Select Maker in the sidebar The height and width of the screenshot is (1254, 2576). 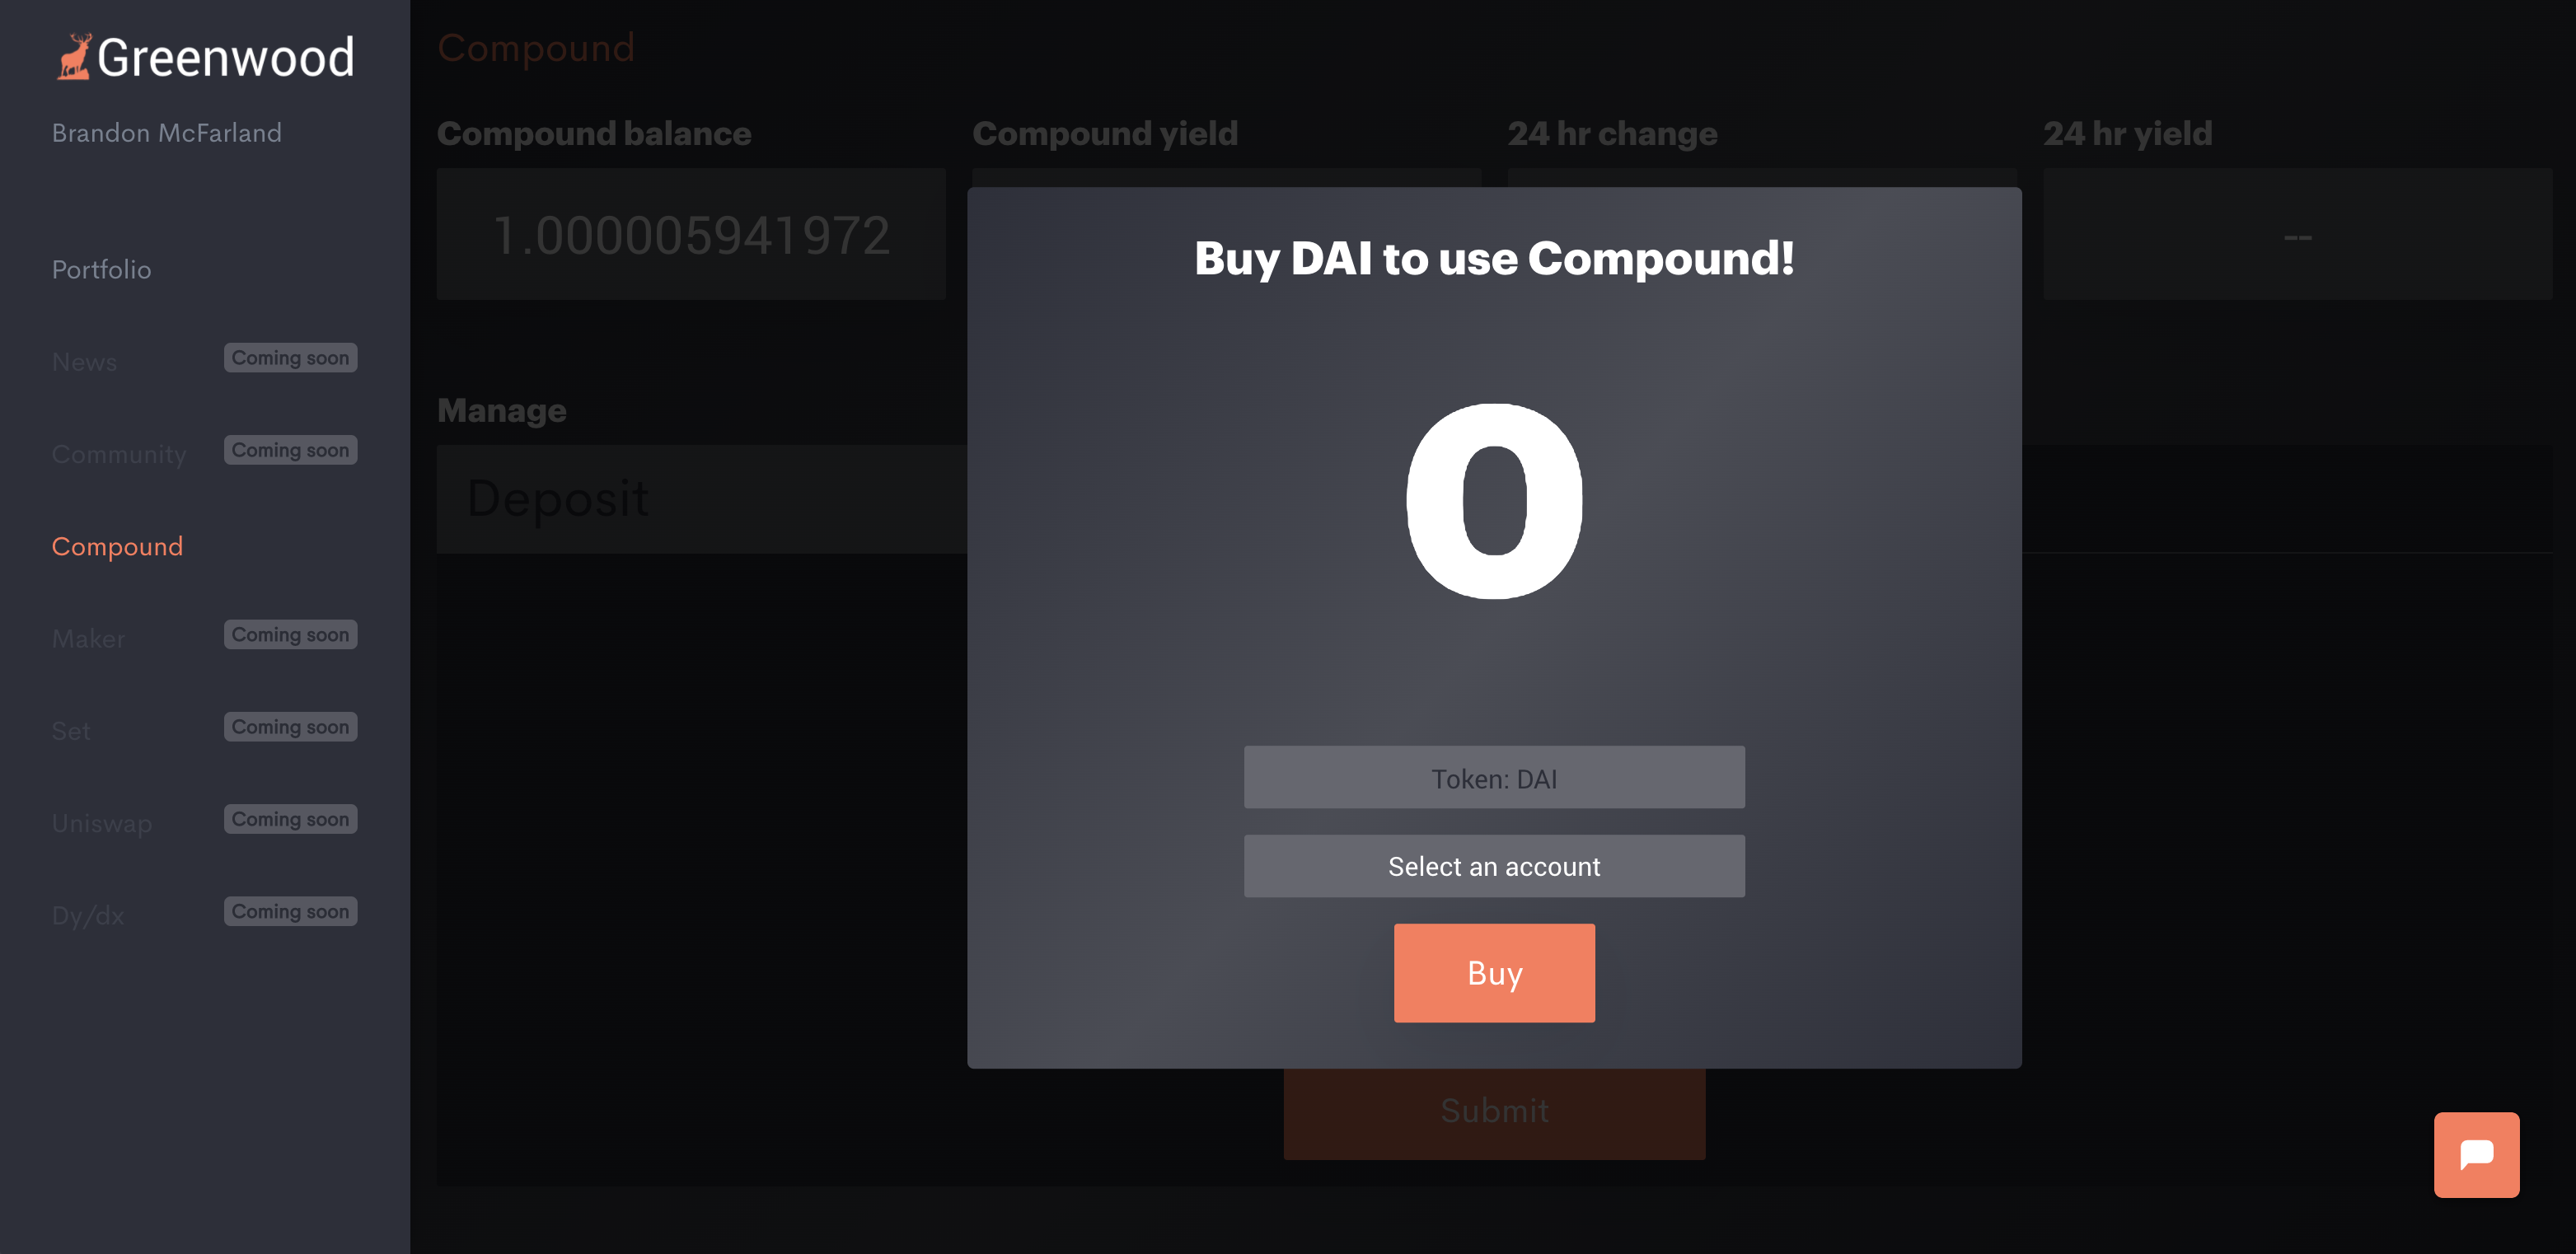[x=88, y=638]
